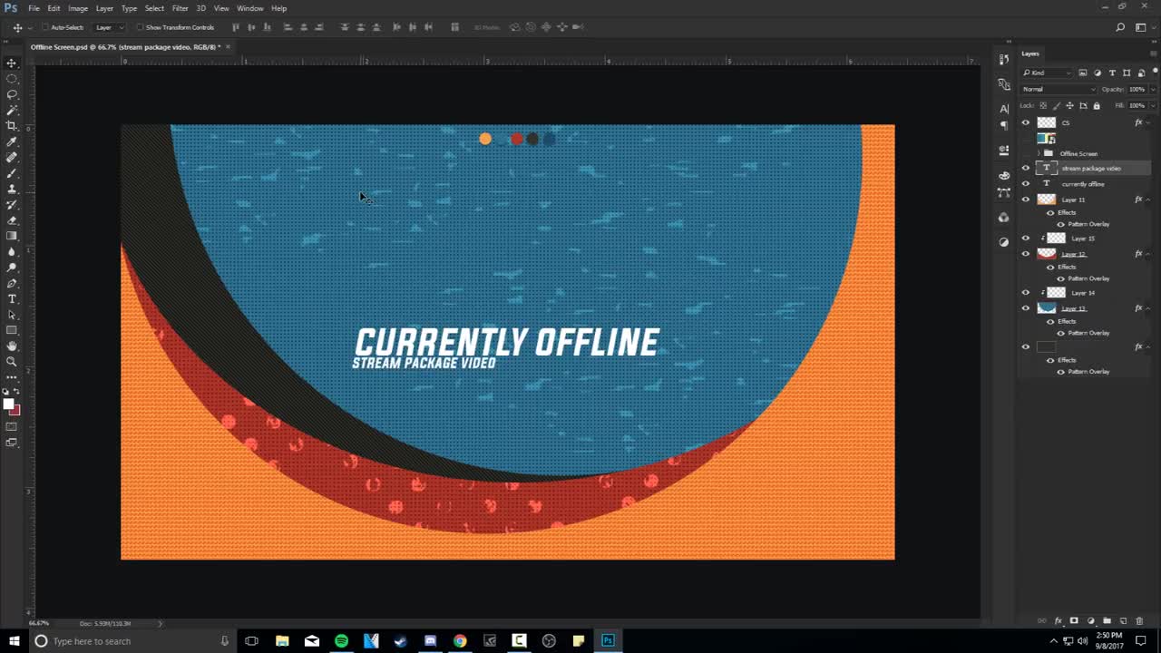Collapse Layer 11 effects list
This screenshot has height=653, width=1161.
pos(1148,200)
